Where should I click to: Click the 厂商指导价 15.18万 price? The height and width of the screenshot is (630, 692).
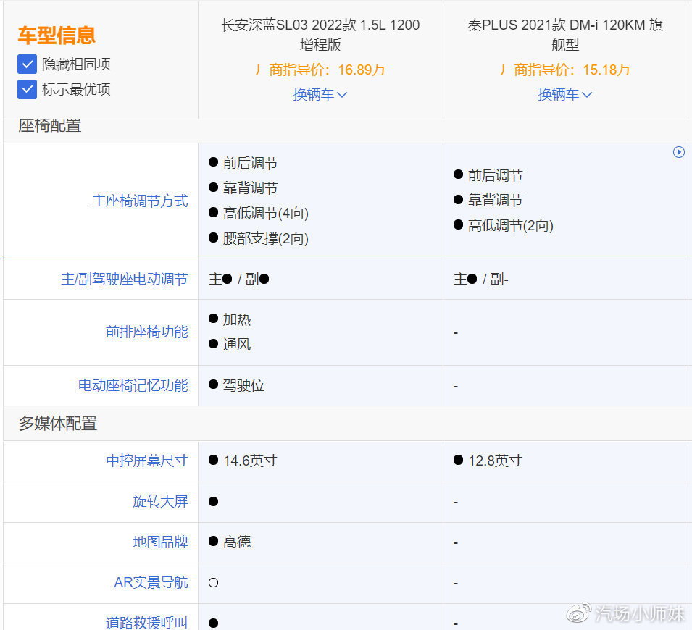pyautogui.click(x=565, y=70)
